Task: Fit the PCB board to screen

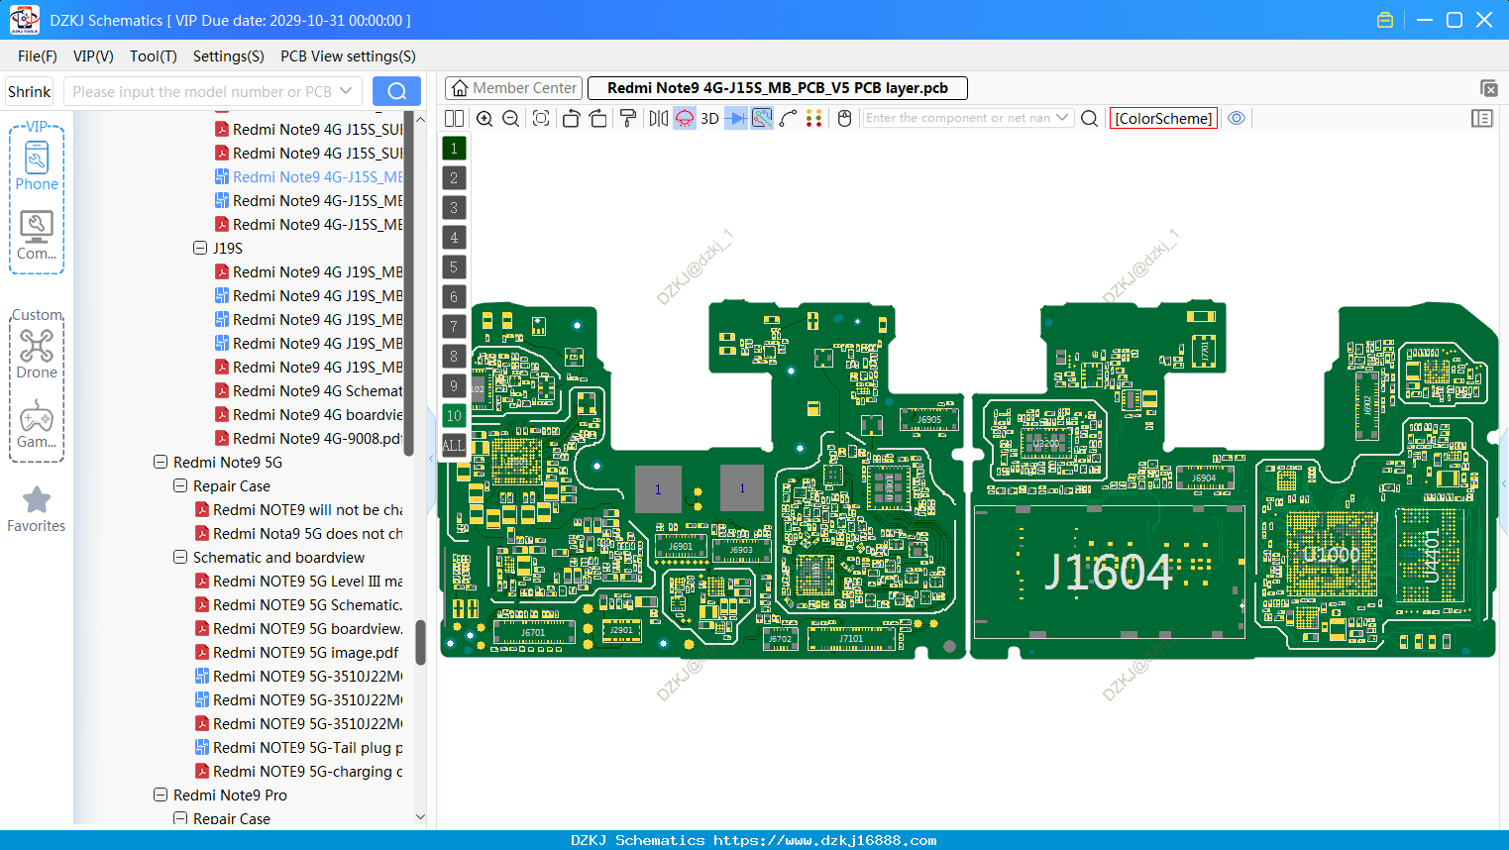Action: click(541, 118)
